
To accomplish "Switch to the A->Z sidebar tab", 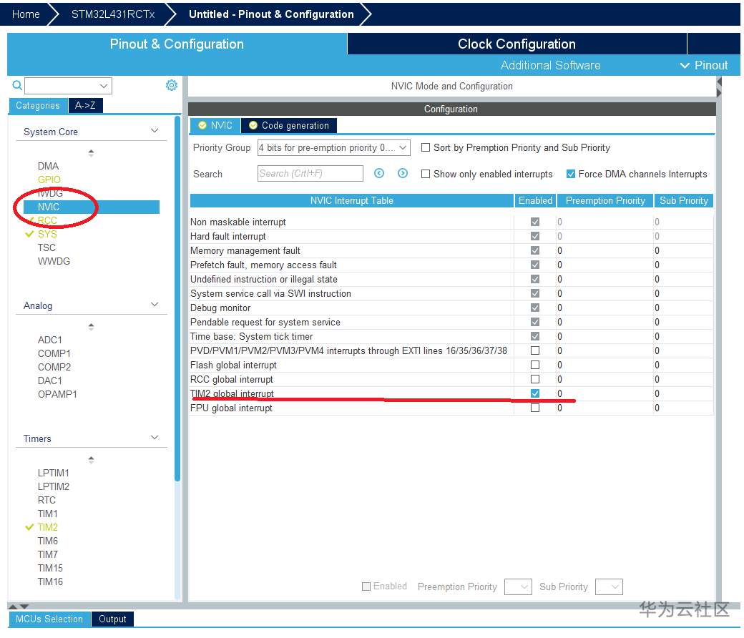I will tap(85, 105).
